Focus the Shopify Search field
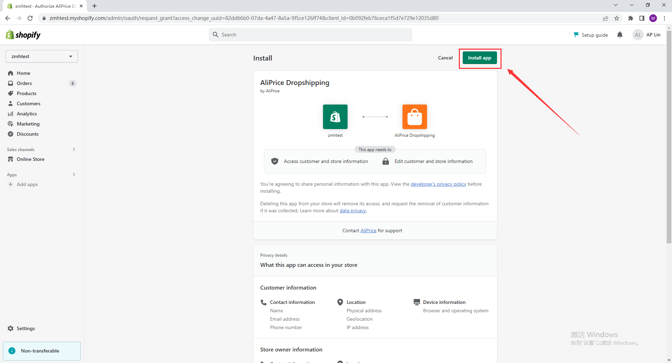The height and width of the screenshot is (363, 672). pyautogui.click(x=310, y=35)
